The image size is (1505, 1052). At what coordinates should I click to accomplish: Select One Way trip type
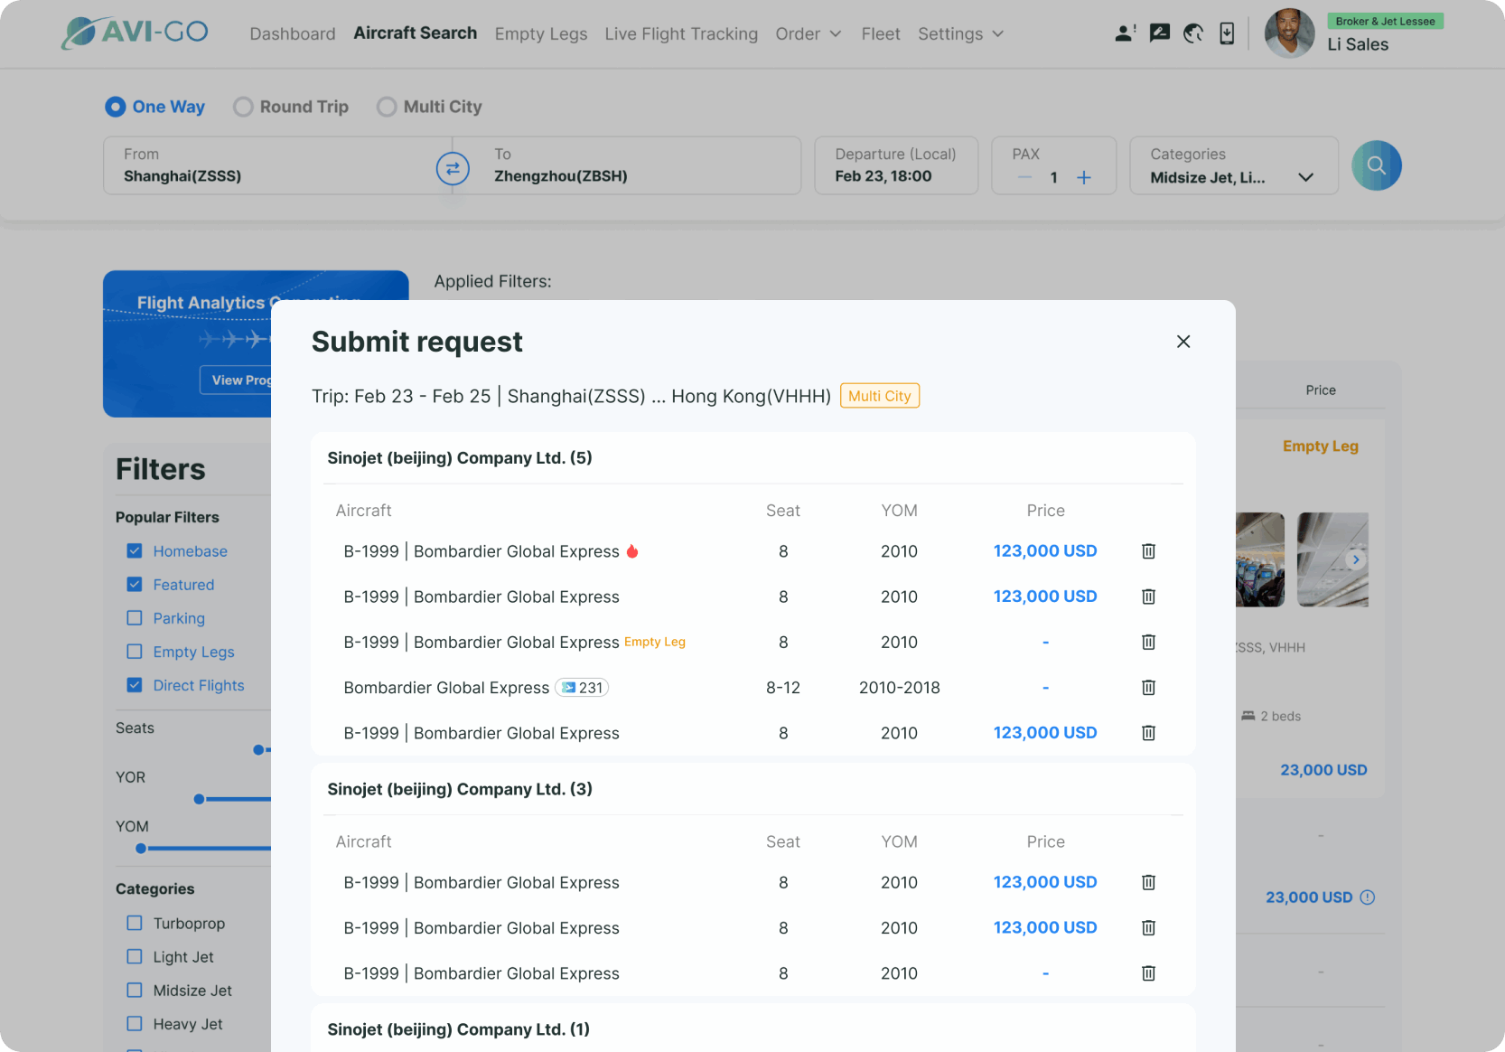(154, 107)
